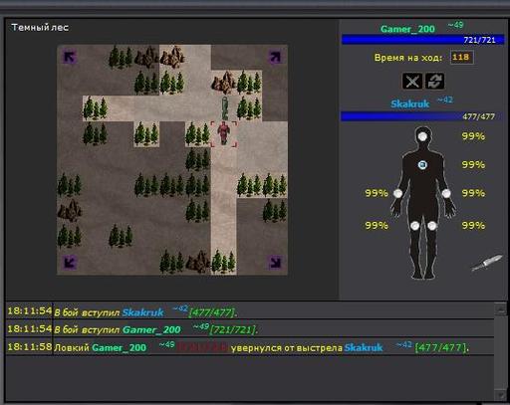This screenshot has height=405, width=510.
Task: Select the red enemy character on map
Action: point(224,133)
